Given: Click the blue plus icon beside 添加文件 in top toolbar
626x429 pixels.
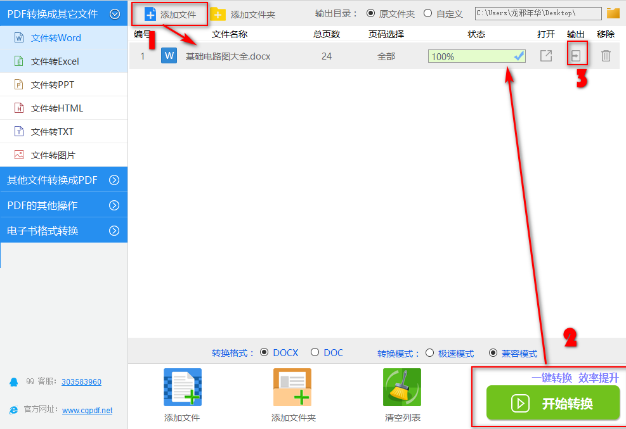Looking at the screenshot, I should (150, 15).
